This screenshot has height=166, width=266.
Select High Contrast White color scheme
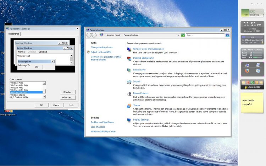coord(26,97)
